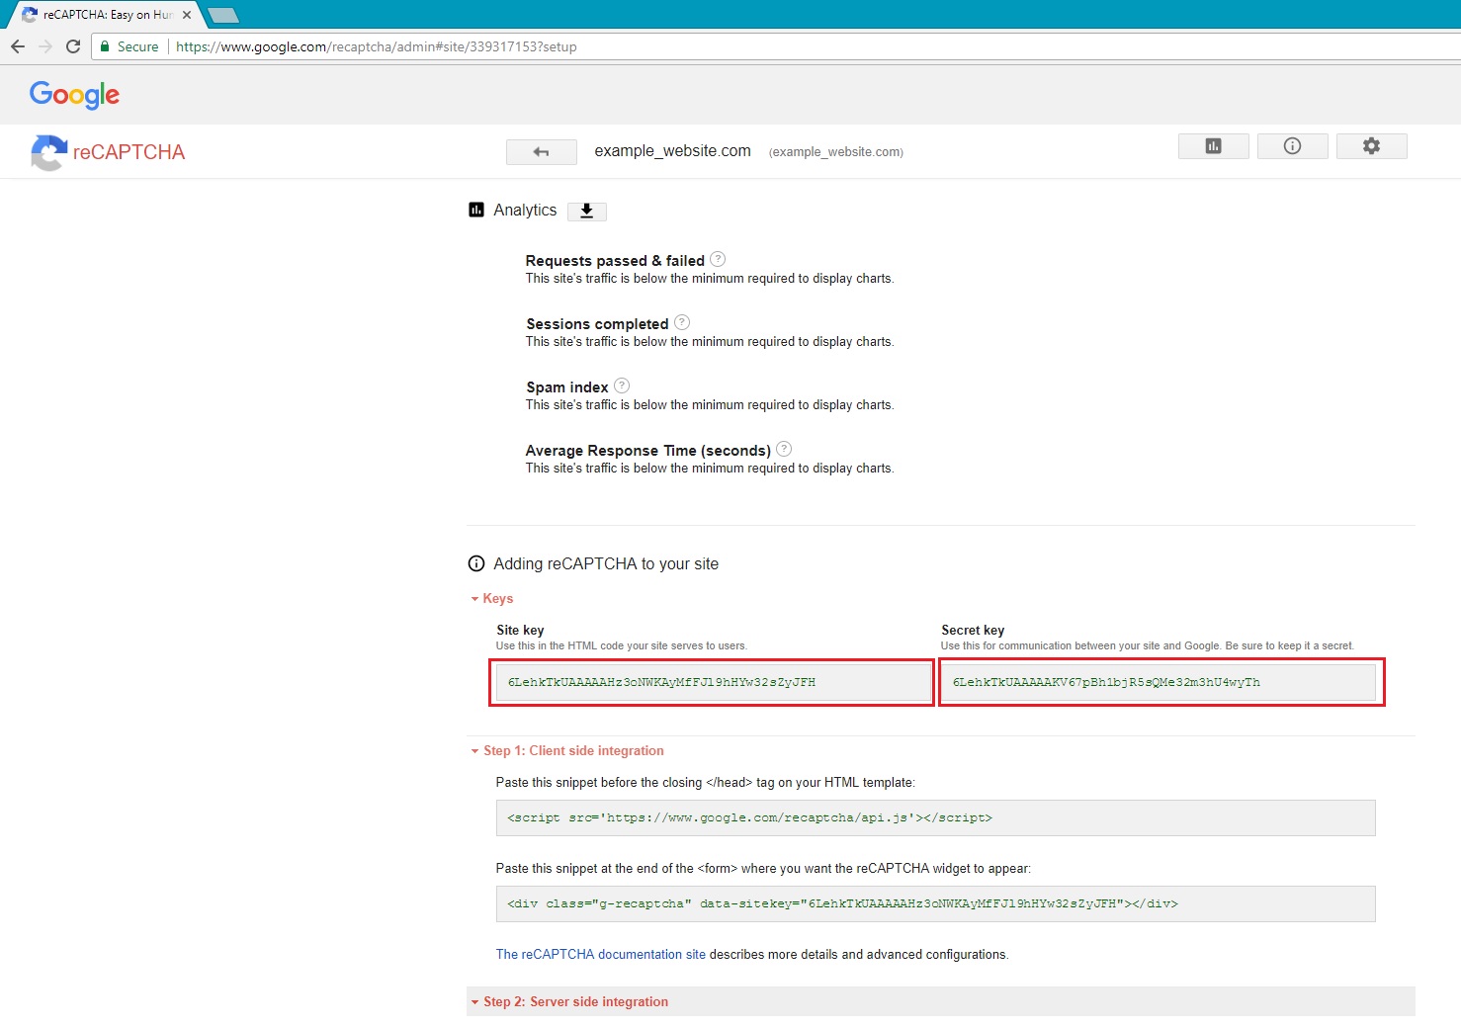The height and width of the screenshot is (1028, 1461).
Task: Click help icon next to Requests passed & failed
Action: click(x=718, y=259)
